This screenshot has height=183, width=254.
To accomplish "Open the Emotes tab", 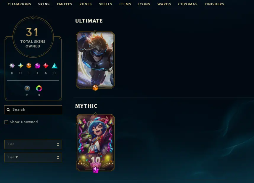I will point(64,4).
